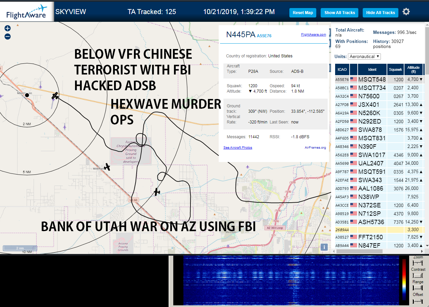Click the Show All Tracks button

pyautogui.click(x=339, y=13)
